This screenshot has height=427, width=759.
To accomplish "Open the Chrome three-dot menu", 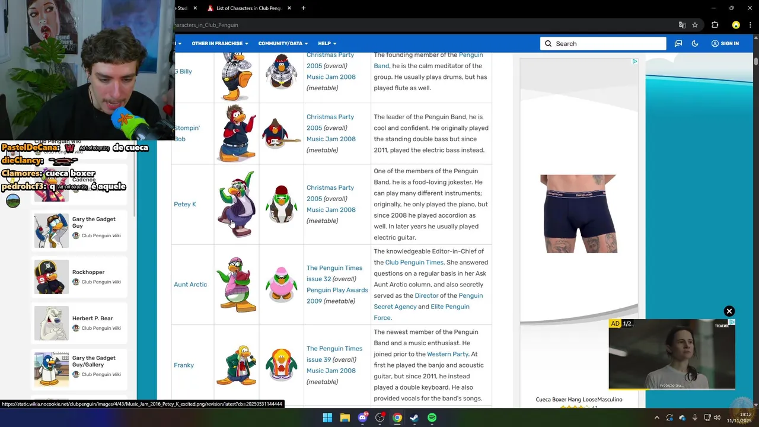I will [x=751, y=25].
